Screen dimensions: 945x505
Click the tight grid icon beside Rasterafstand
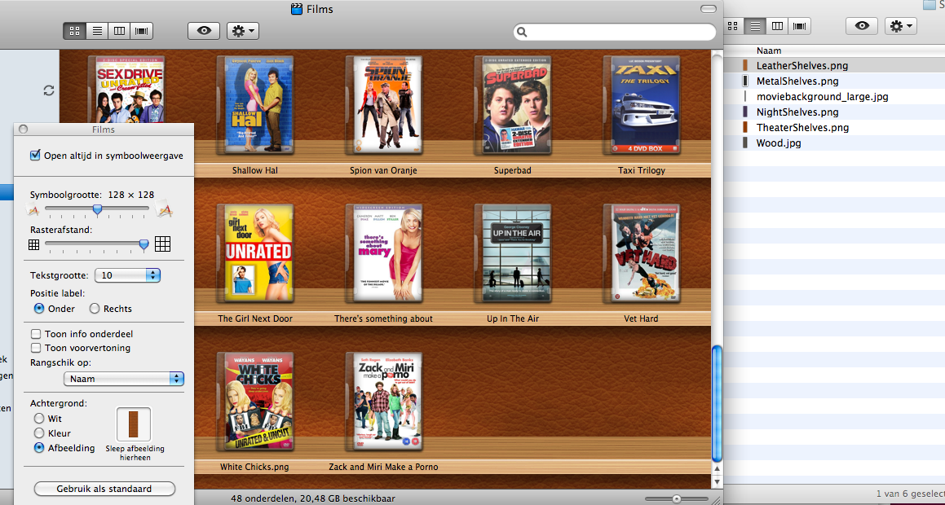tap(33, 244)
